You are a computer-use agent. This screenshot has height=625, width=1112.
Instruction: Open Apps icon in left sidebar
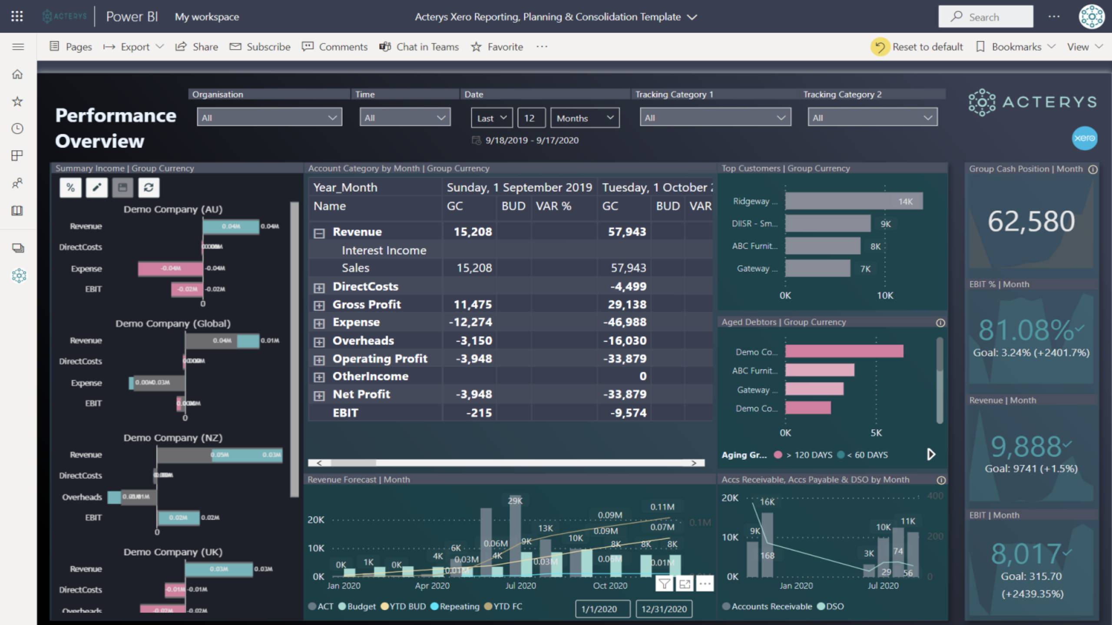point(17,155)
